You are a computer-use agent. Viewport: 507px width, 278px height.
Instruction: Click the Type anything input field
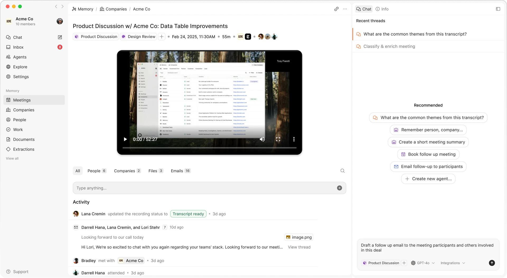tap(185, 188)
